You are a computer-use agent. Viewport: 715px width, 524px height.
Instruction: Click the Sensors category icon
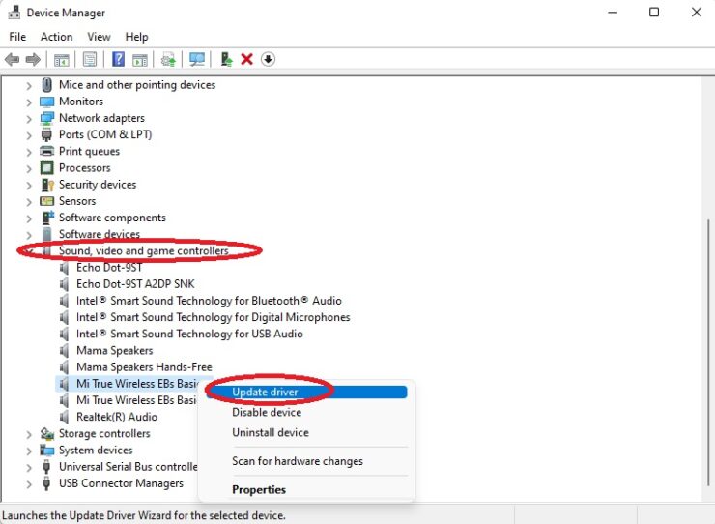coord(47,201)
